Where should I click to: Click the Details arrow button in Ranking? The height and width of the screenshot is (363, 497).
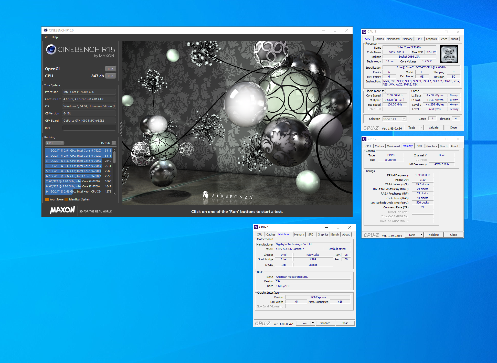coord(114,143)
